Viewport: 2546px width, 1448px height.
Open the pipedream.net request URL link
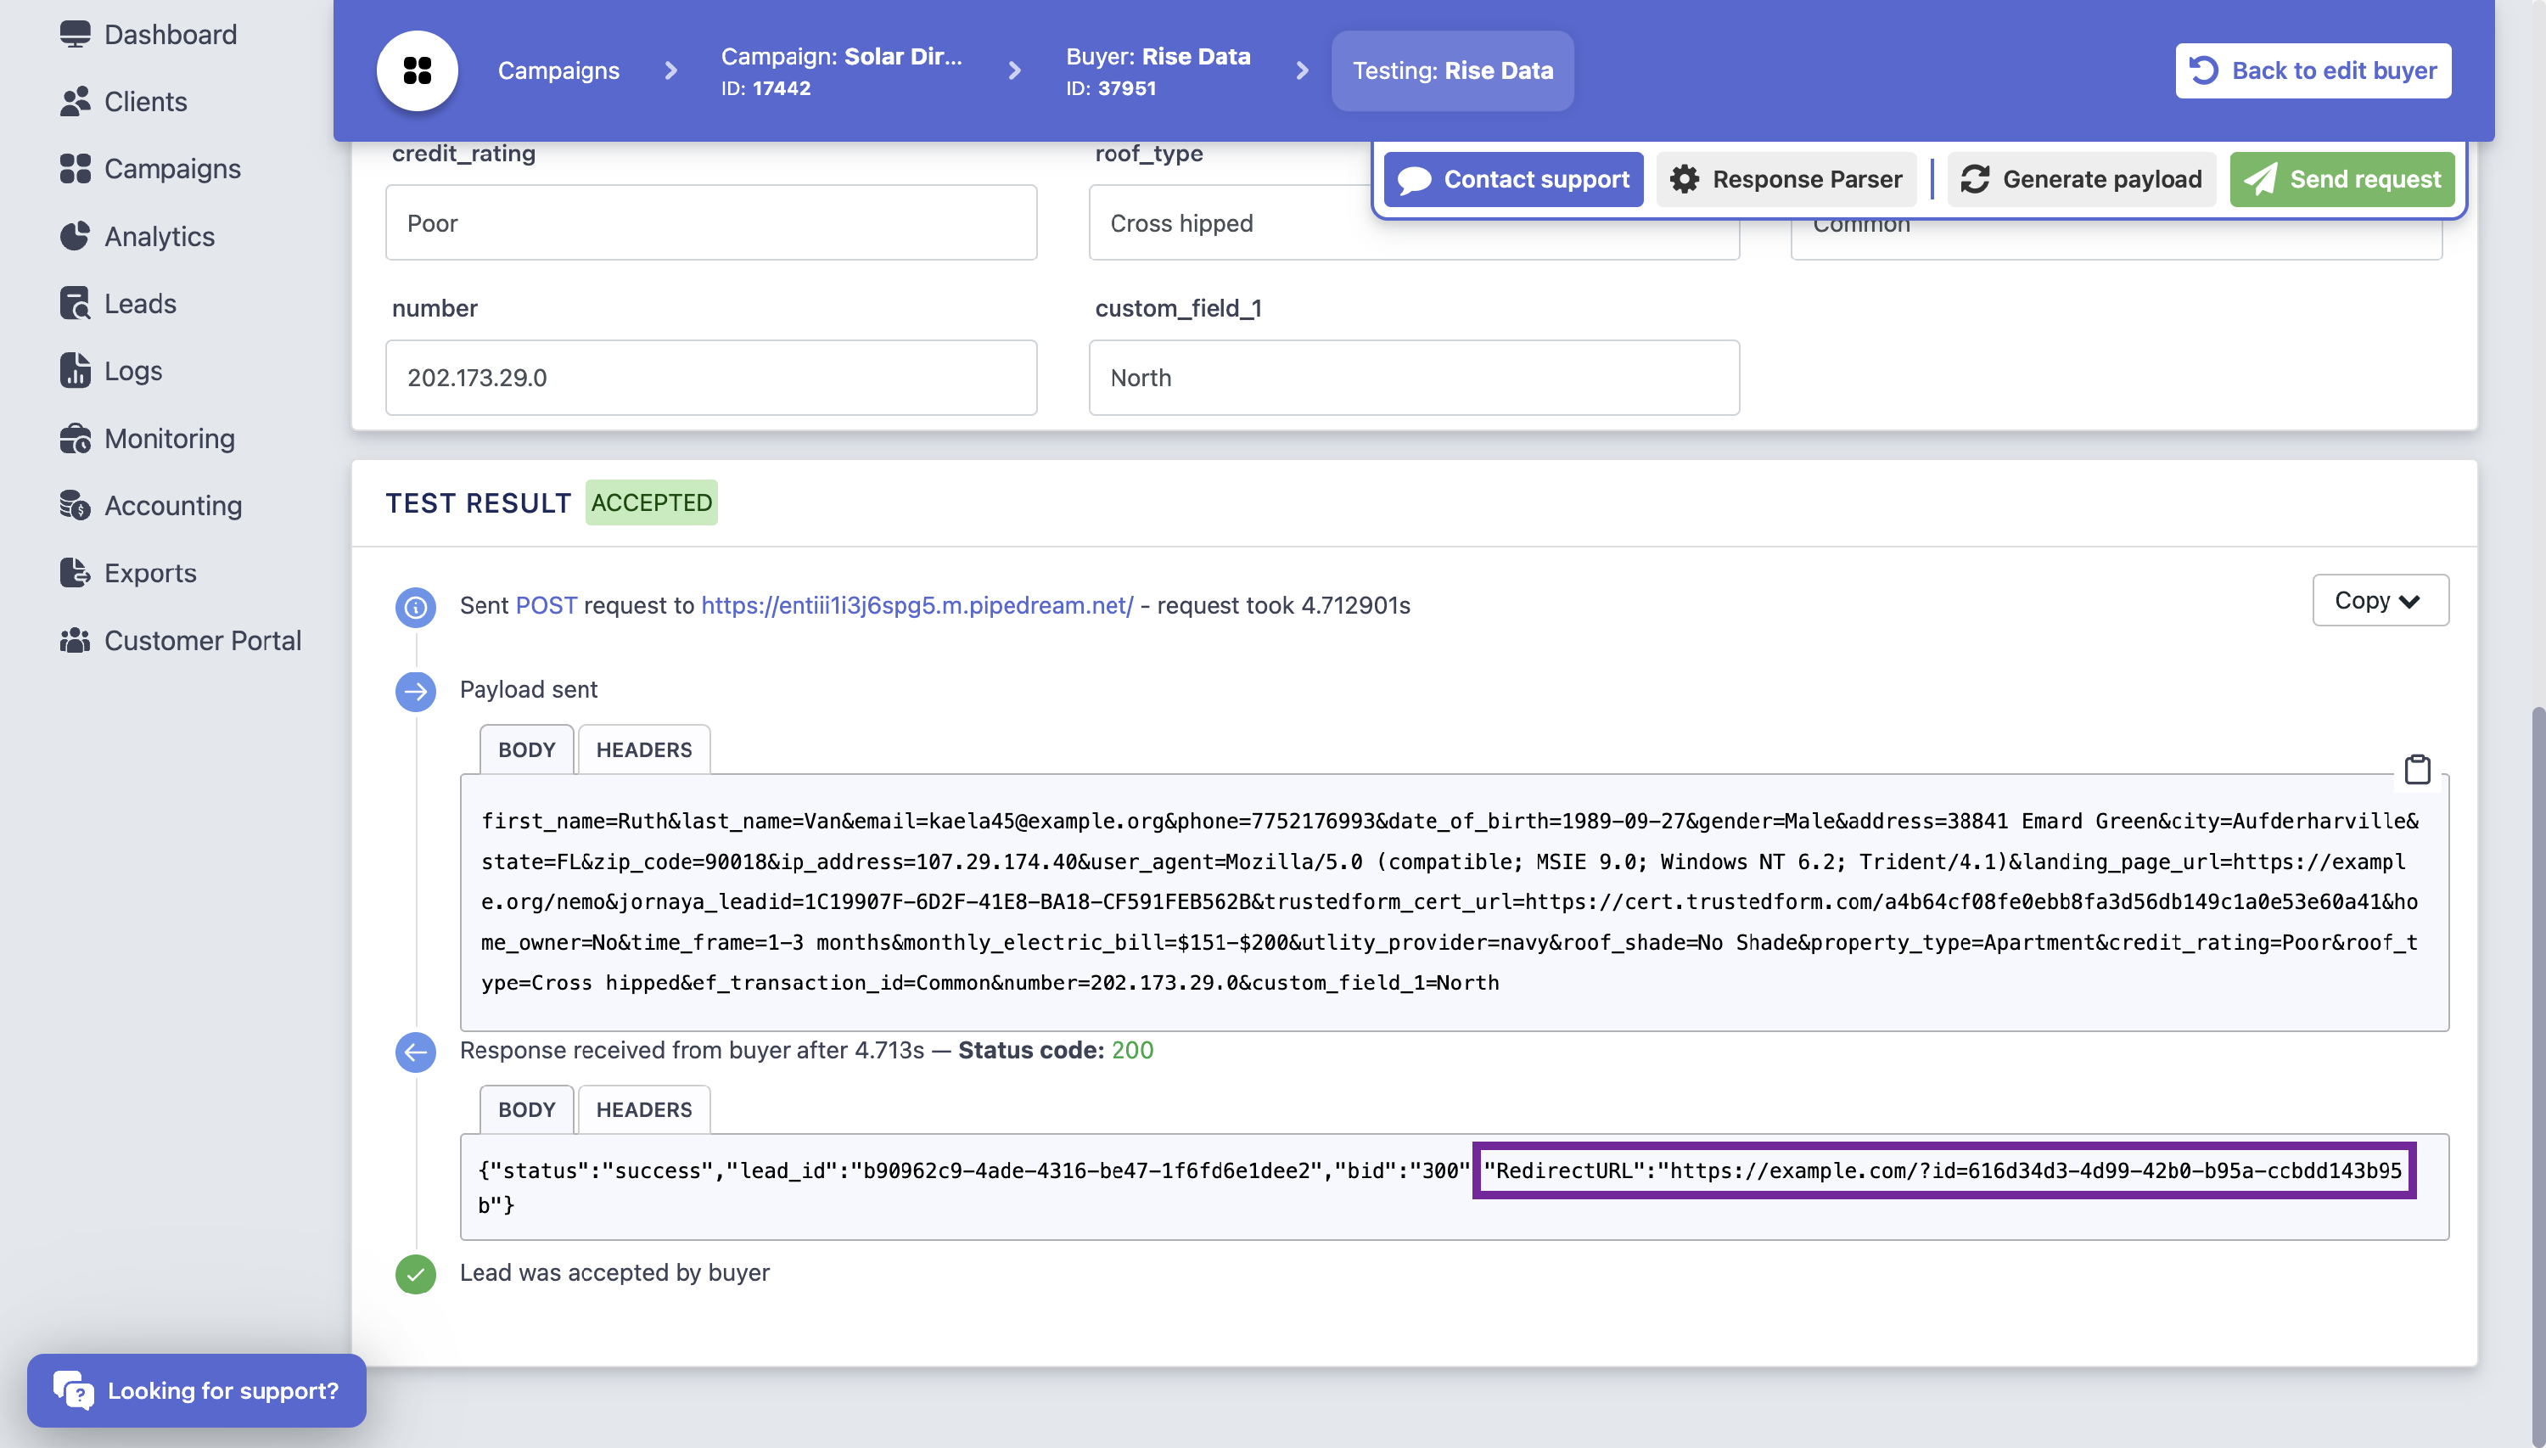click(917, 604)
